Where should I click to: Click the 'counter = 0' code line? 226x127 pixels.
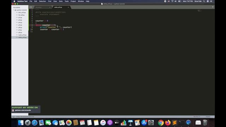coord(42,21)
